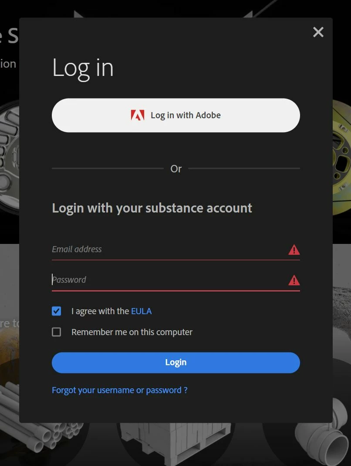Click the Log in with Adobe button
This screenshot has width=351, height=466.
click(176, 115)
